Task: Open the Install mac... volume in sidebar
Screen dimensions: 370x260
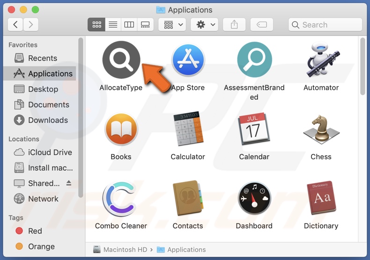Action: [40, 168]
